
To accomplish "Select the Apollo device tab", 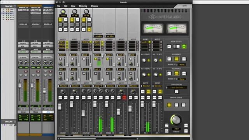I will pos(184,6).
